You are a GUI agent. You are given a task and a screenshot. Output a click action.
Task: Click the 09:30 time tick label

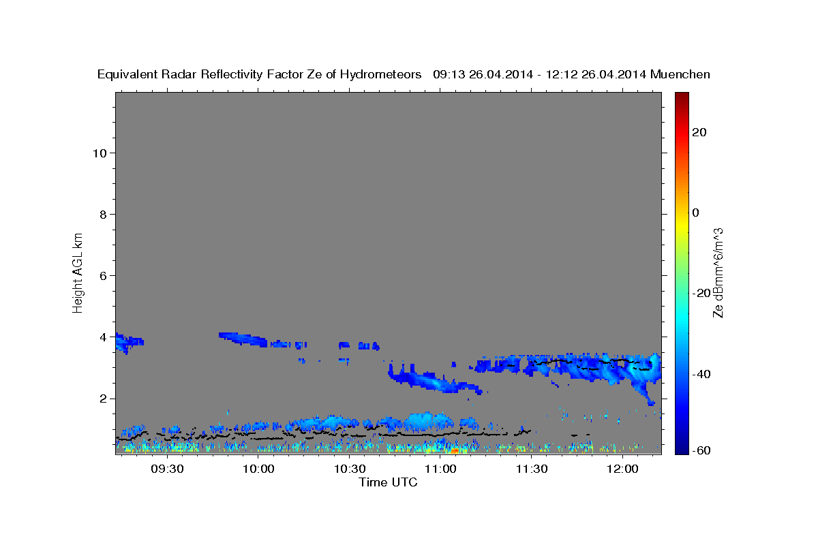pyautogui.click(x=168, y=469)
